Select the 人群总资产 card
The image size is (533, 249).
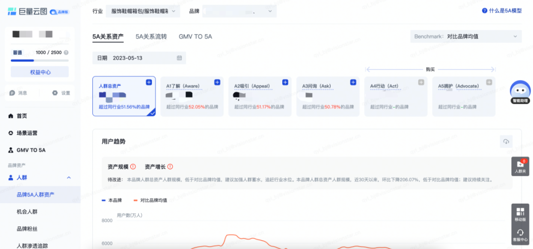124,96
